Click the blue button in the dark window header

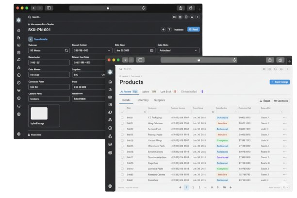pyautogui.click(x=194, y=30)
